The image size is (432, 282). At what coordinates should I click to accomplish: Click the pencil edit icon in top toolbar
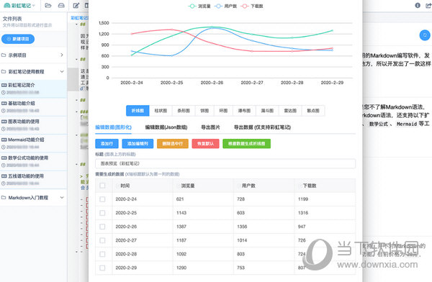pos(76,6)
